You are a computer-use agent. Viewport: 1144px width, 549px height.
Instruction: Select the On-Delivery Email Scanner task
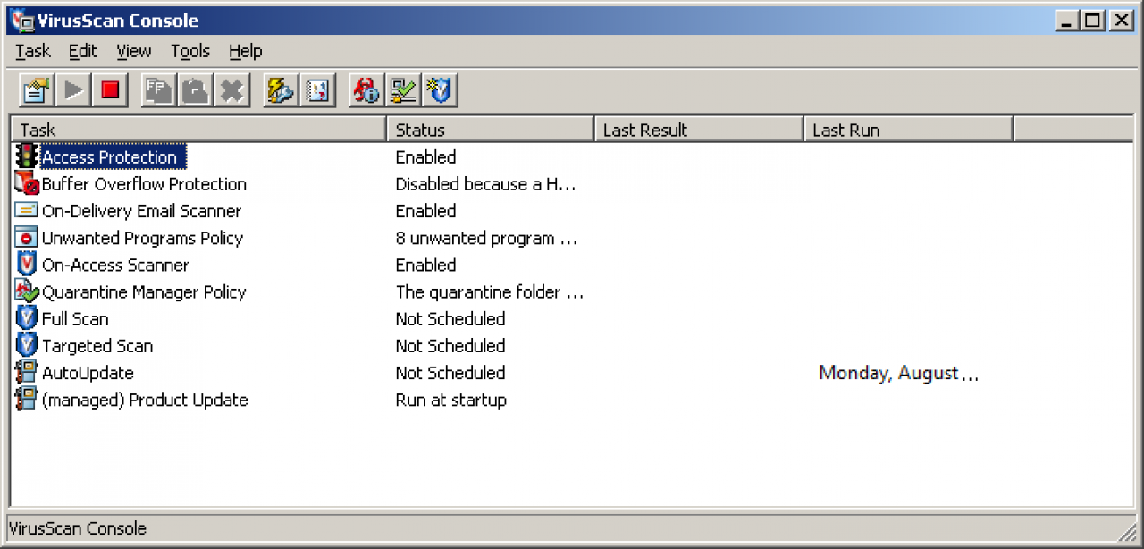coord(141,211)
